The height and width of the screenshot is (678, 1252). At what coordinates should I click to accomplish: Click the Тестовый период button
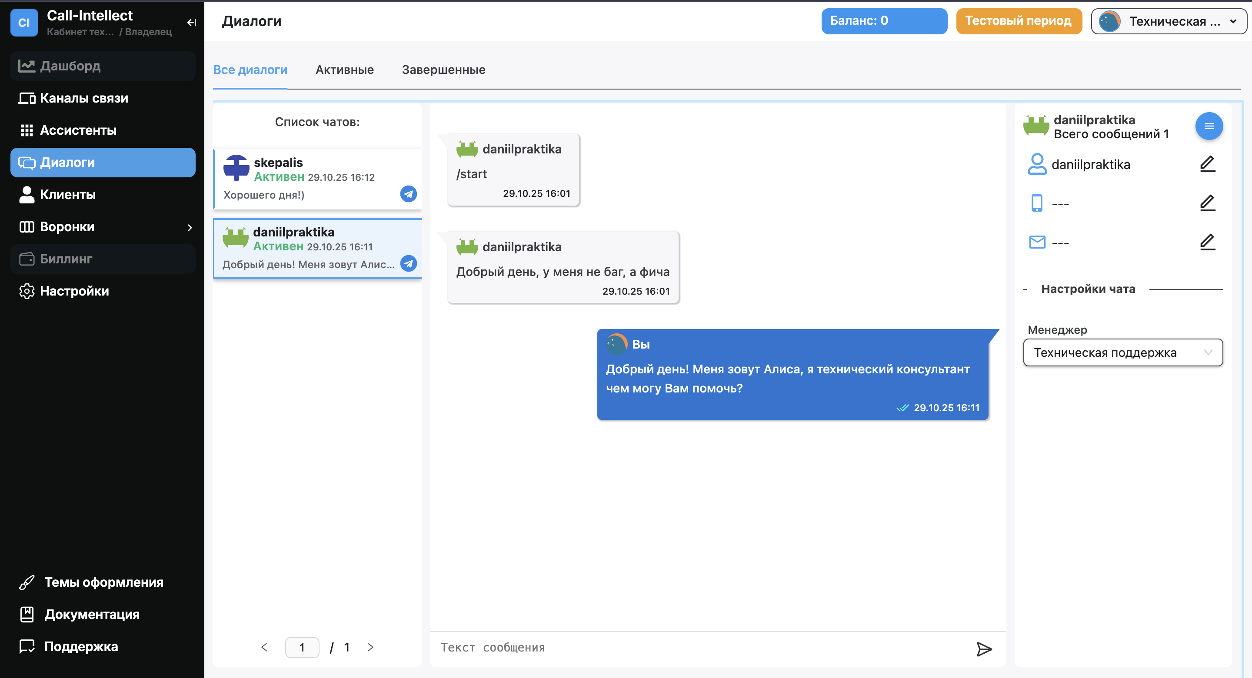(x=1018, y=21)
